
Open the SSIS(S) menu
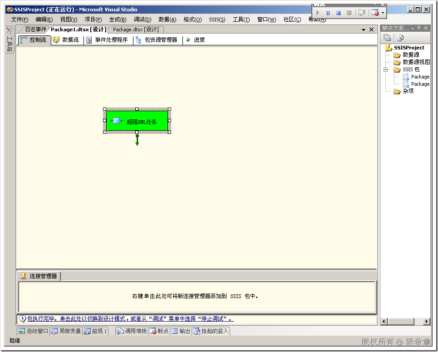[x=217, y=20]
